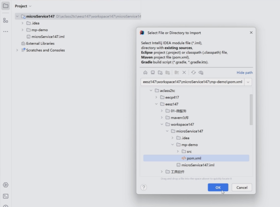Click microService147 module folder icon in project tree
Viewport: 280px width, 207px height.
click(23, 17)
